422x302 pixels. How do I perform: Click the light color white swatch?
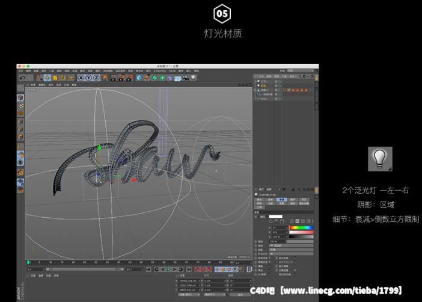pos(275,217)
